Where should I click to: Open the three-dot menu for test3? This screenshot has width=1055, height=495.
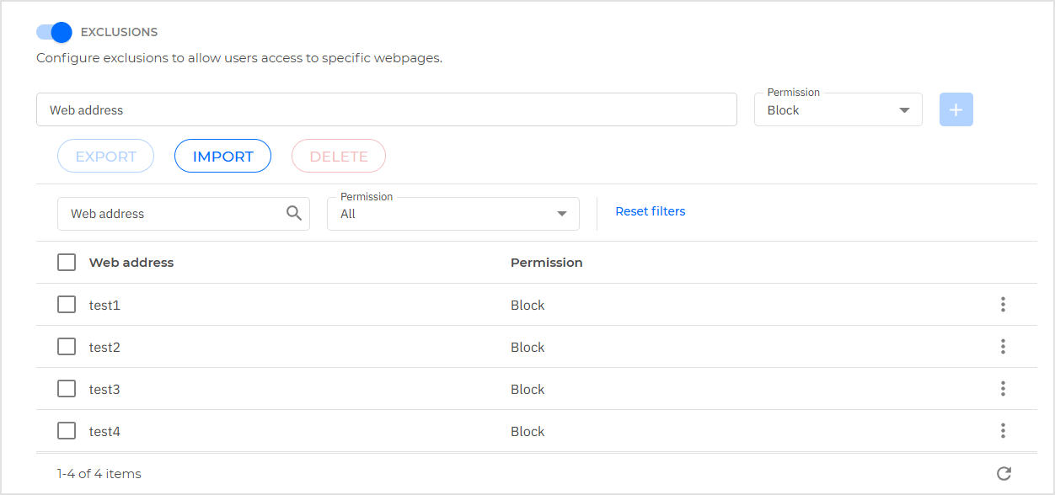point(1002,389)
